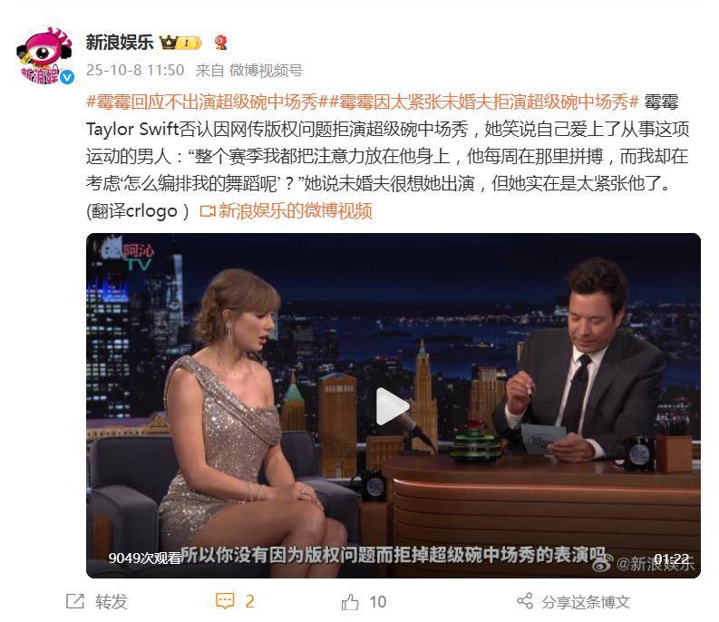Play the Taylor Swift interview video

pyautogui.click(x=393, y=406)
